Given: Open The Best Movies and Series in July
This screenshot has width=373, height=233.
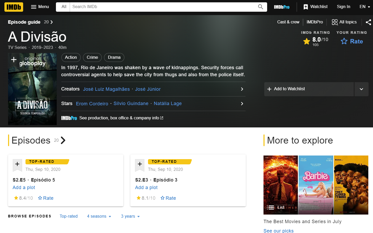Looking at the screenshot, I should pos(303,222).
